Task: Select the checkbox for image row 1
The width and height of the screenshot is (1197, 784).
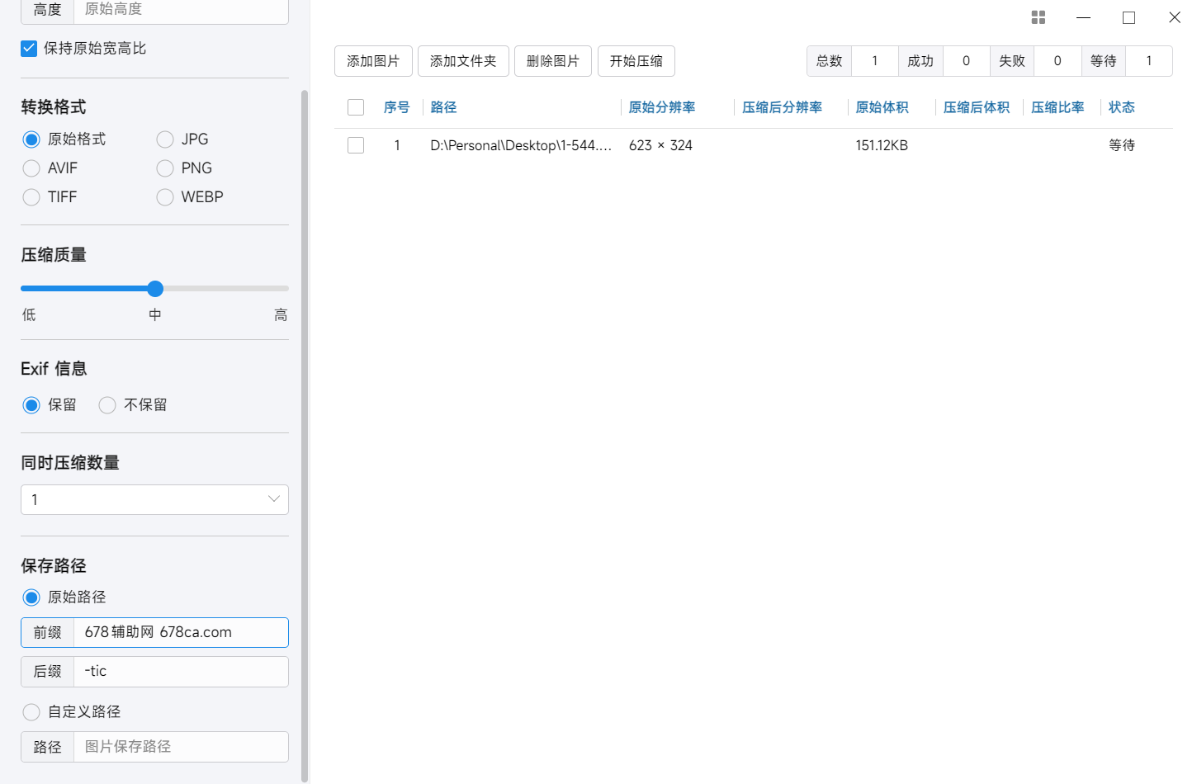Action: (x=355, y=144)
